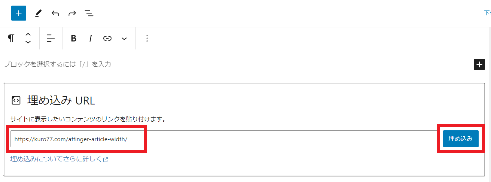Open the document list view
The width and height of the screenshot is (491, 182).
89,13
